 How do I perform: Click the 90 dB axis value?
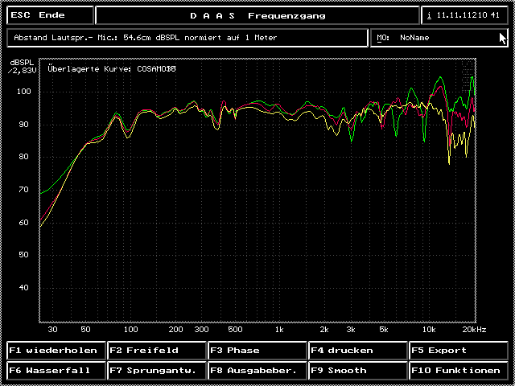pyautogui.click(x=23, y=124)
